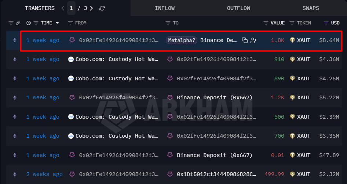The image size is (347, 184).
Task: Switch to the INFLOW tab
Action: (165, 8)
